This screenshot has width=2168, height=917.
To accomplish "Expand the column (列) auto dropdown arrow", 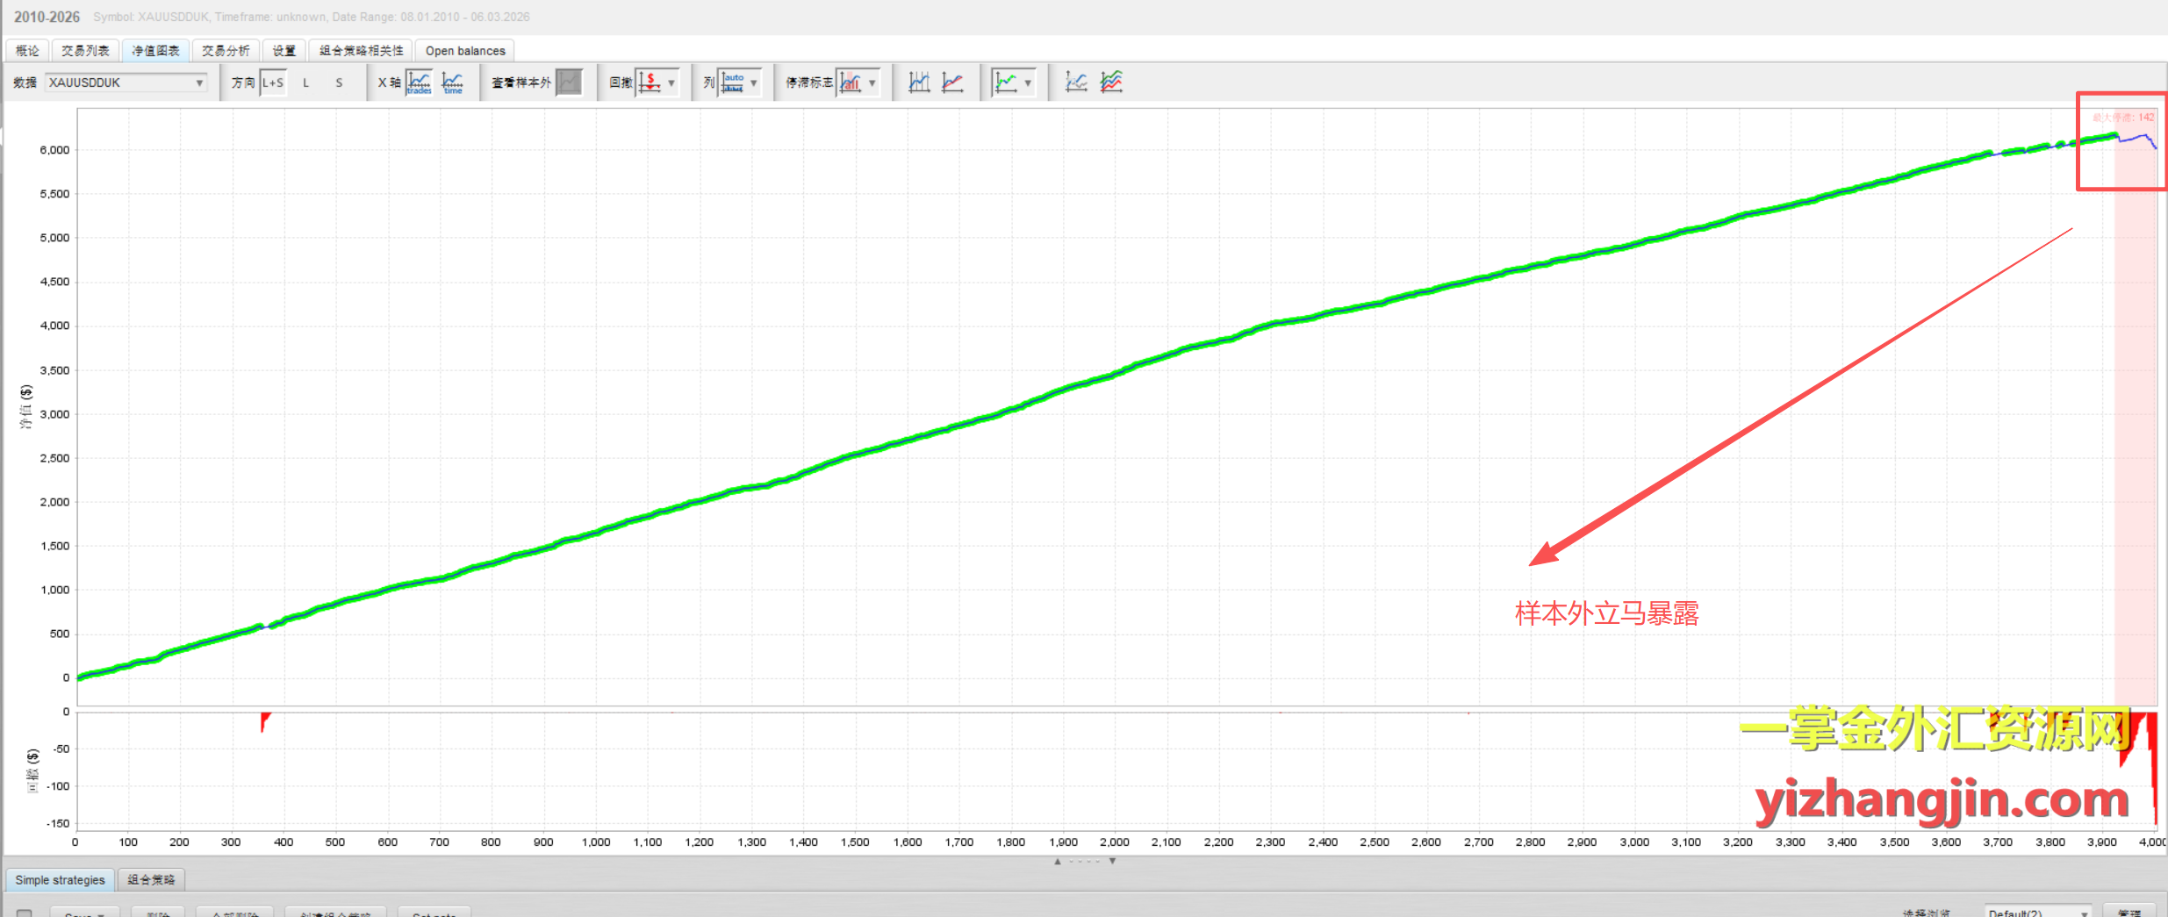I will [754, 82].
